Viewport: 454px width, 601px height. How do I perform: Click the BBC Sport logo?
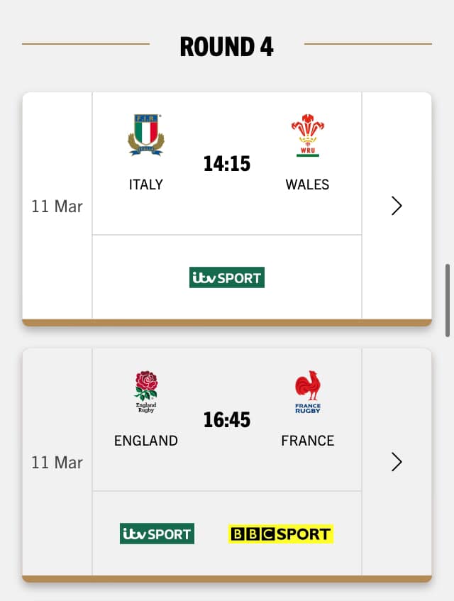(281, 534)
